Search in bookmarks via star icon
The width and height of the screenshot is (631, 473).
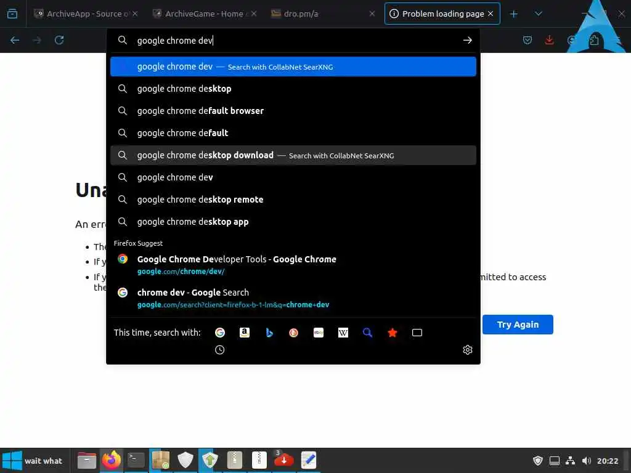coord(393,333)
